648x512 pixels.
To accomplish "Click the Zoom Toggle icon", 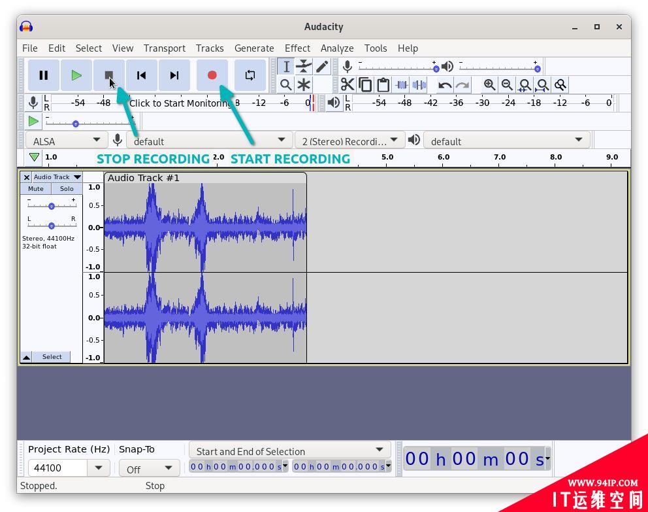I will pos(560,85).
